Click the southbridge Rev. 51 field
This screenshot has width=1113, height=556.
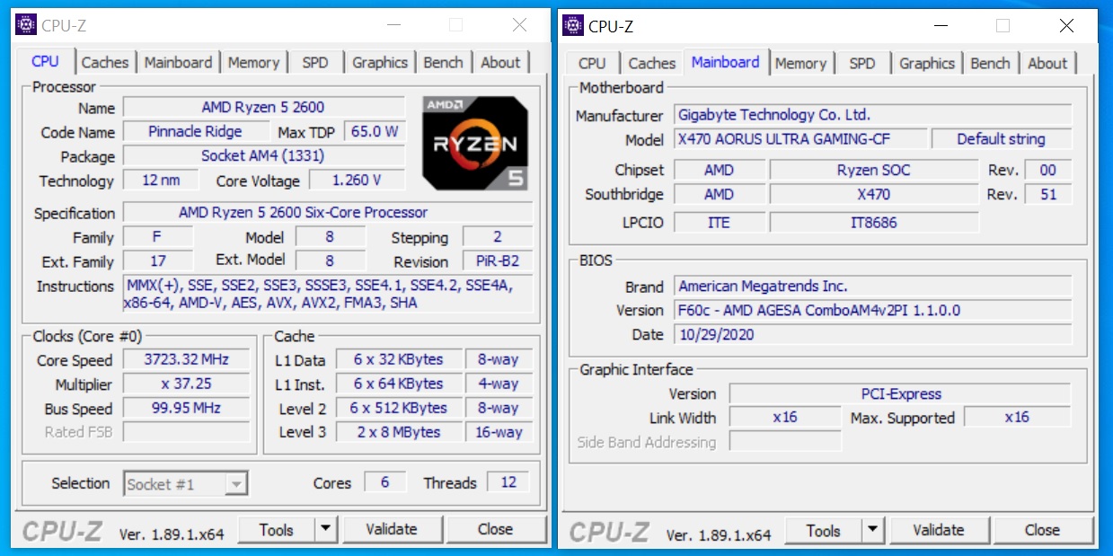(x=1048, y=194)
